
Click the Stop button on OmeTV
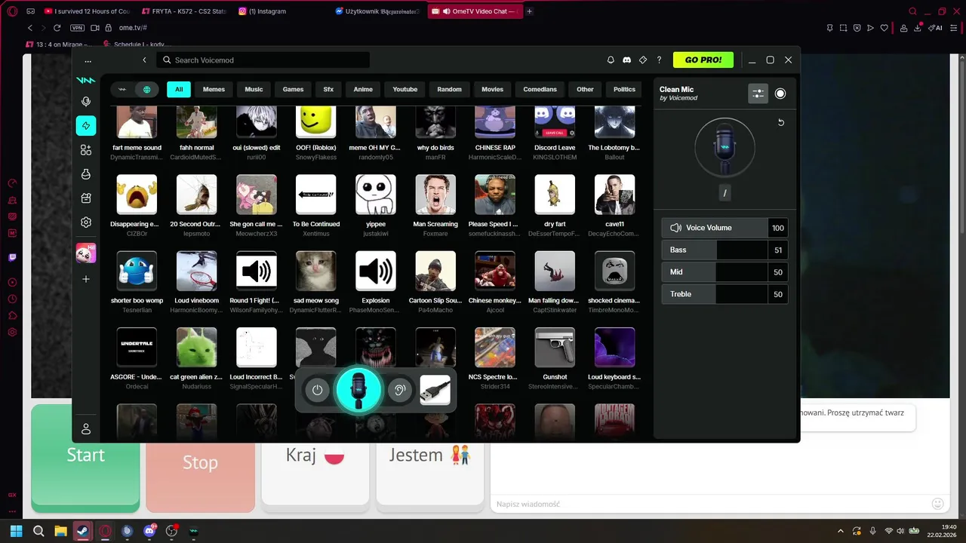[x=200, y=462]
